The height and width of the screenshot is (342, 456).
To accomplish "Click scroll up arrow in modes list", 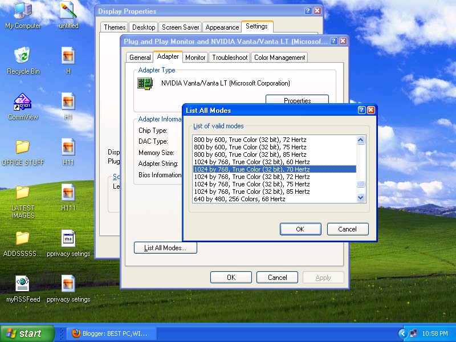I will [361, 140].
